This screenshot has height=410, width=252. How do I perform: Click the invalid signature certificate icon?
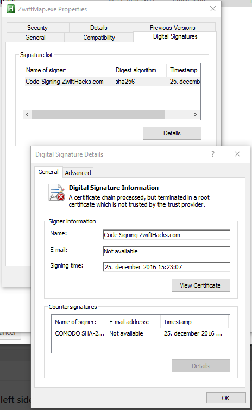point(56,192)
